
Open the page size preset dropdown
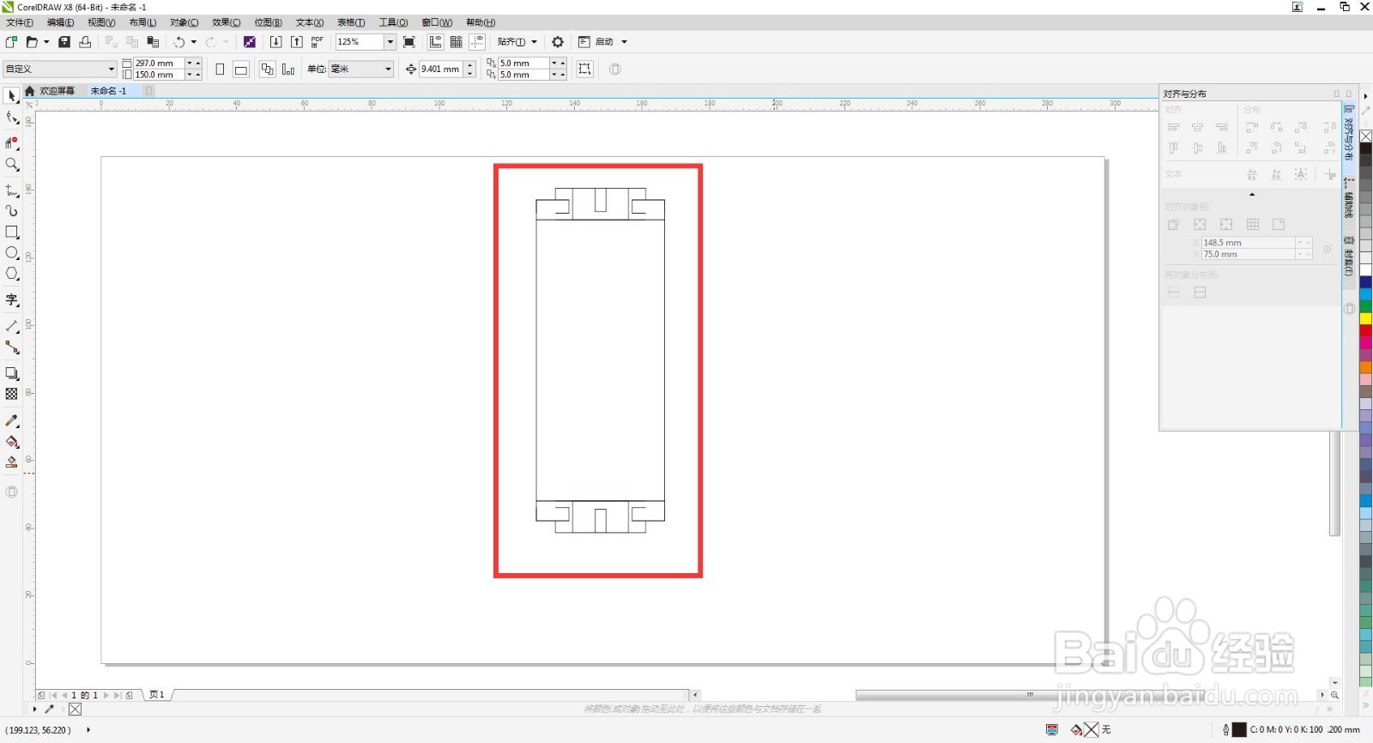[111, 69]
